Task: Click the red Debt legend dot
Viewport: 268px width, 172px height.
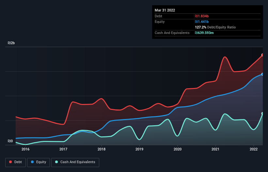Action: (x=10, y=162)
